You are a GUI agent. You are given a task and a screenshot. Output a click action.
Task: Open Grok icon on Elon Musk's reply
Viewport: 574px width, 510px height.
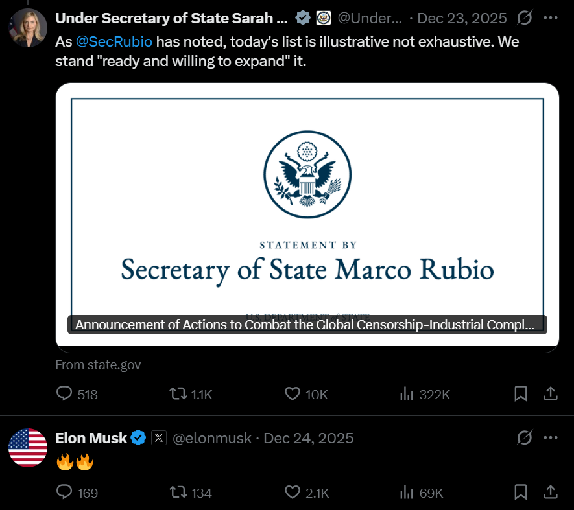coord(524,439)
